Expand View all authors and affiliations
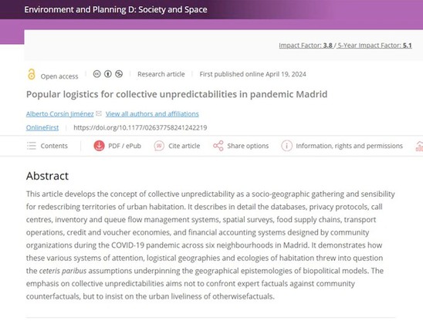Screen dimensions: 423x324 [x=152, y=113]
